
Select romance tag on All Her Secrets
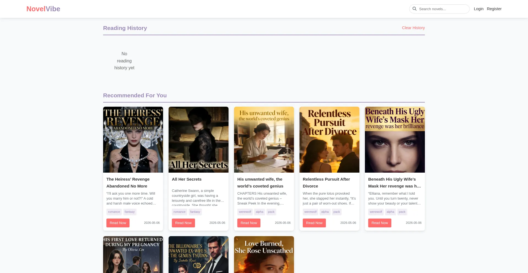180,212
